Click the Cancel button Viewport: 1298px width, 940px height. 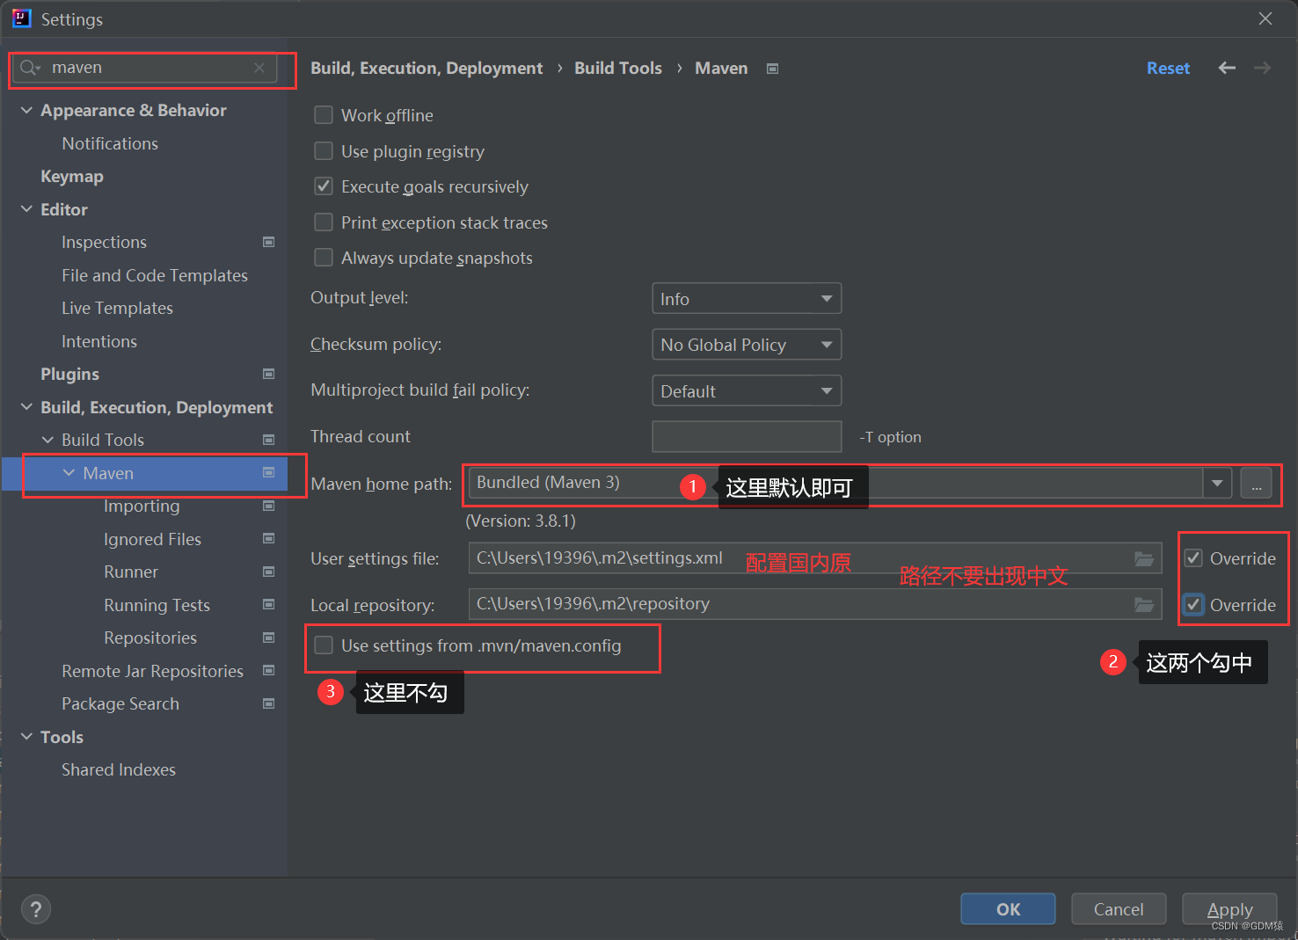pyautogui.click(x=1119, y=909)
